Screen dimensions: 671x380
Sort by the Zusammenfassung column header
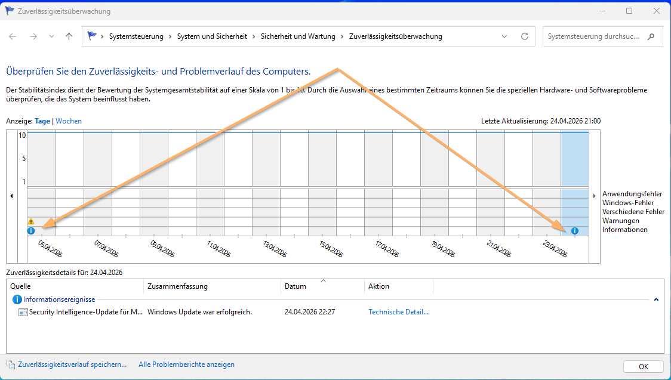(x=213, y=286)
